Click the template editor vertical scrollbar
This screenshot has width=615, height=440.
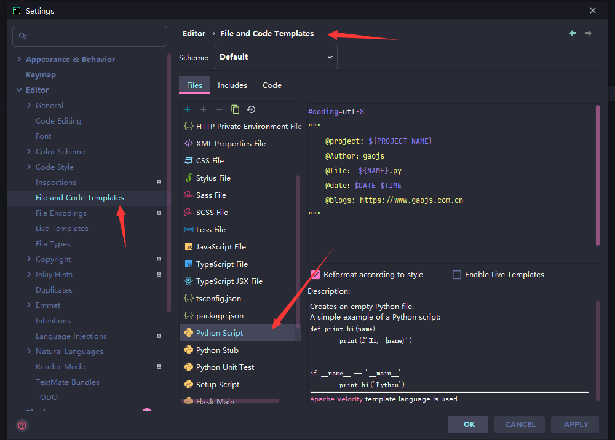pos(598,176)
